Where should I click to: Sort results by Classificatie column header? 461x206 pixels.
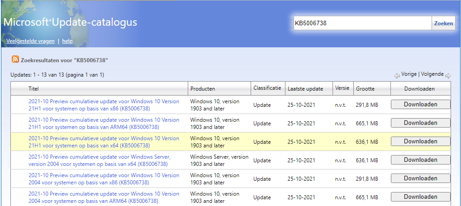[267, 87]
